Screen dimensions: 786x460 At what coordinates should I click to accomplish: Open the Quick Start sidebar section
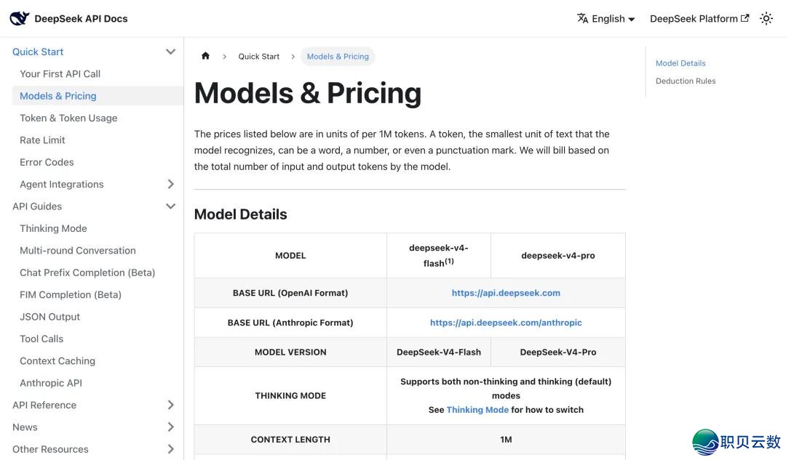tap(38, 52)
